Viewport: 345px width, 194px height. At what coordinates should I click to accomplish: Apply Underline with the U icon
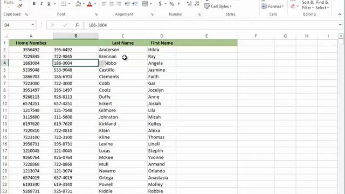click(49, 4)
